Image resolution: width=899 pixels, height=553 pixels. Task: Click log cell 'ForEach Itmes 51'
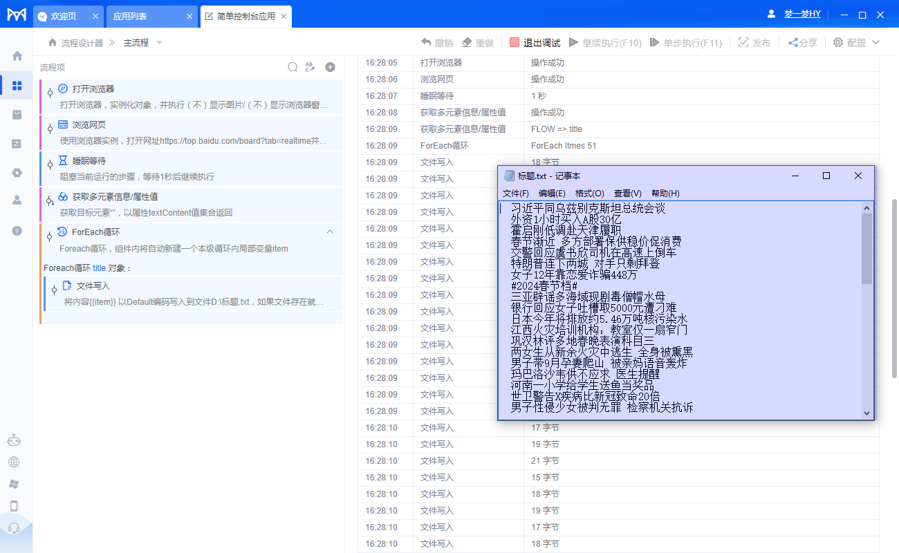pos(564,146)
